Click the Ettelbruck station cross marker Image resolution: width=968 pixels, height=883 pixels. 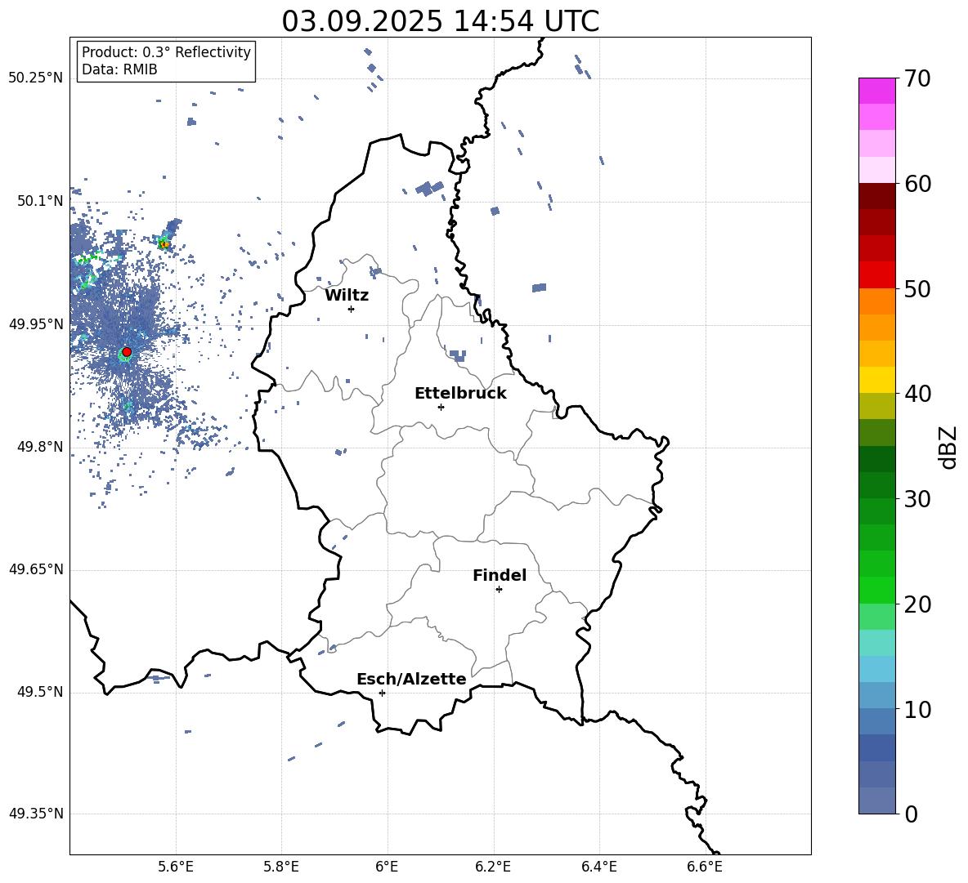(441, 407)
